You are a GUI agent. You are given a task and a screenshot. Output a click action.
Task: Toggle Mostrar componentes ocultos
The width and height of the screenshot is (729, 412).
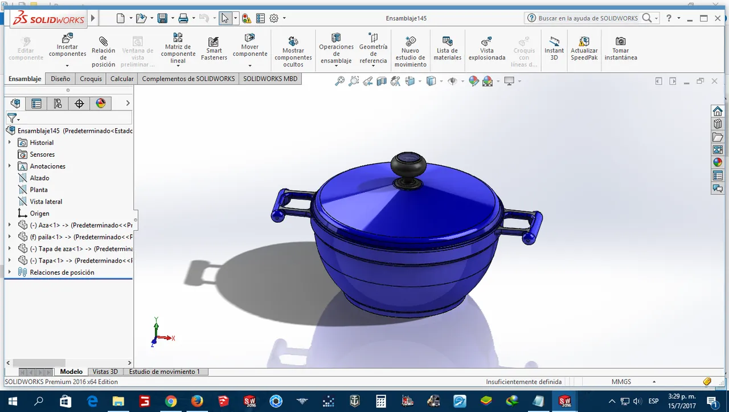[293, 51]
